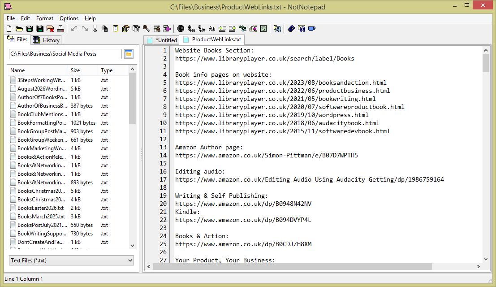Click the Amazon Author page URL line
The height and width of the screenshot is (287, 496).
pyautogui.click(x=266, y=155)
